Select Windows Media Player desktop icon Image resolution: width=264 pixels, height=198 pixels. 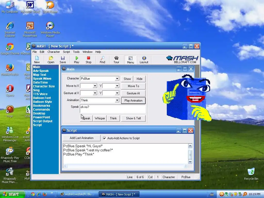[50, 30]
